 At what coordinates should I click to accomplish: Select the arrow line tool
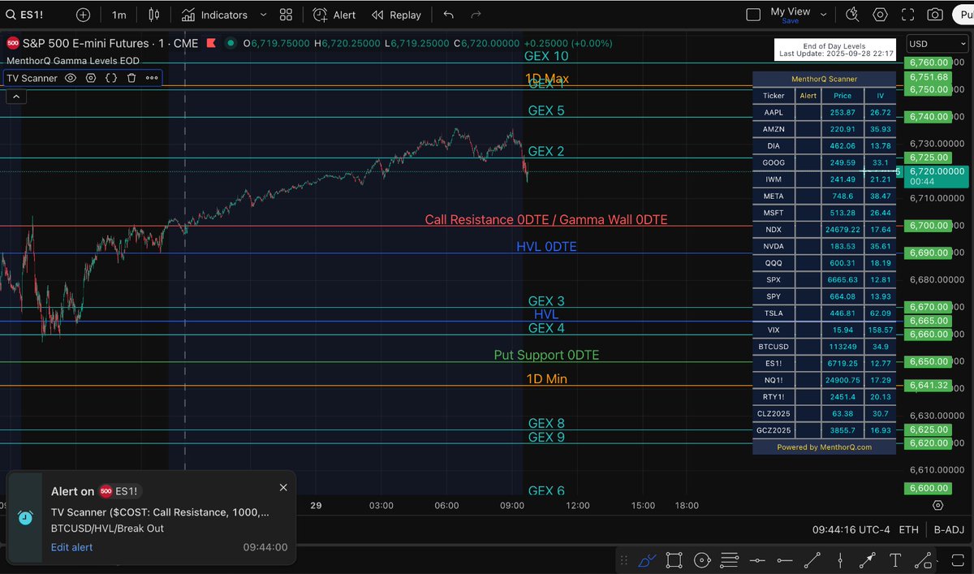[x=868, y=560]
